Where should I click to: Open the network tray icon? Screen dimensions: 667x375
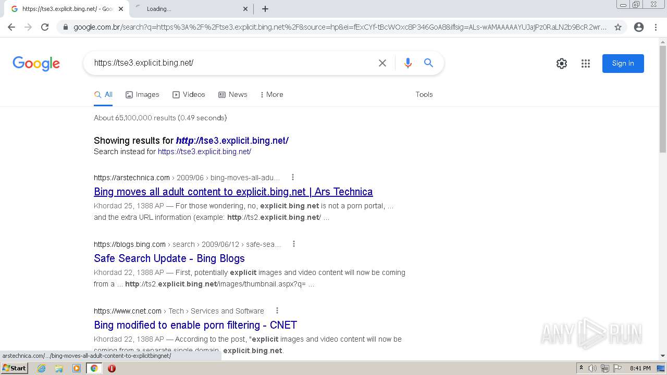click(x=605, y=368)
